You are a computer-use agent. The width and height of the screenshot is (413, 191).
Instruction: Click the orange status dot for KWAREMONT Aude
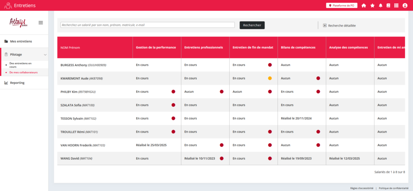pyautogui.click(x=270, y=78)
